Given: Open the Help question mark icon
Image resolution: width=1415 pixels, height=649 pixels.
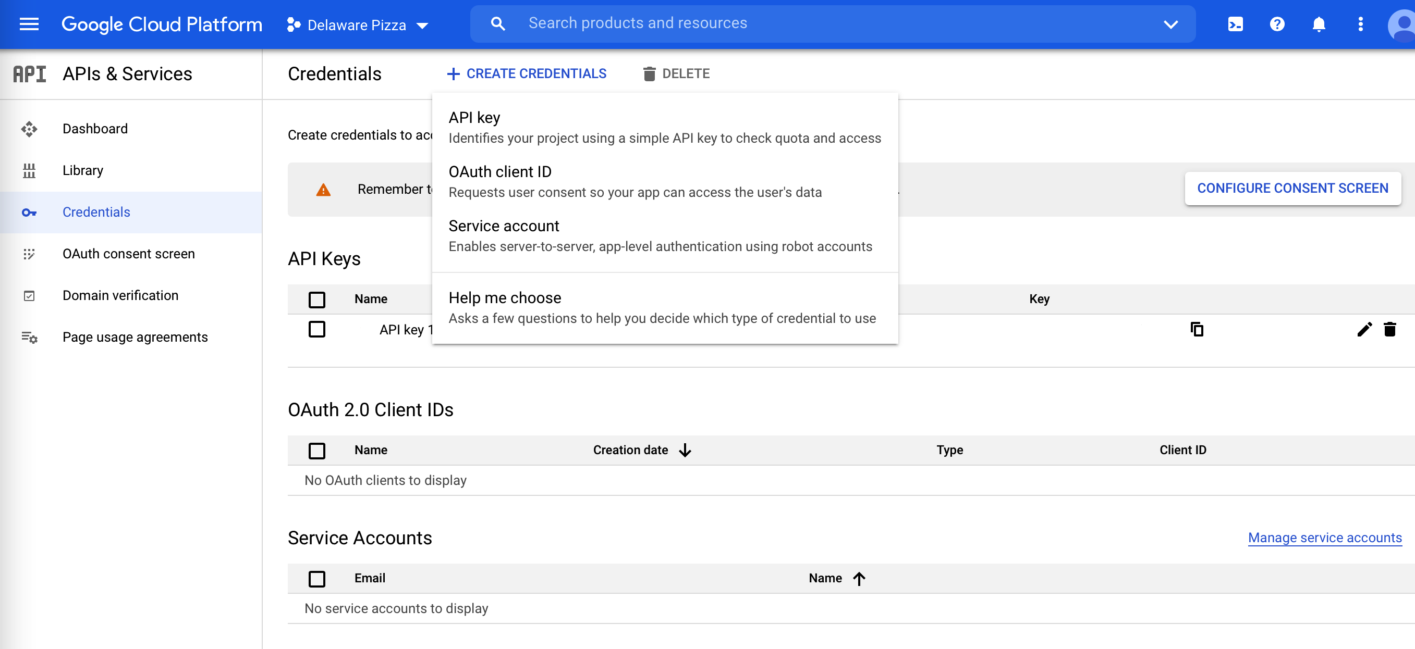Looking at the screenshot, I should pos(1277,24).
